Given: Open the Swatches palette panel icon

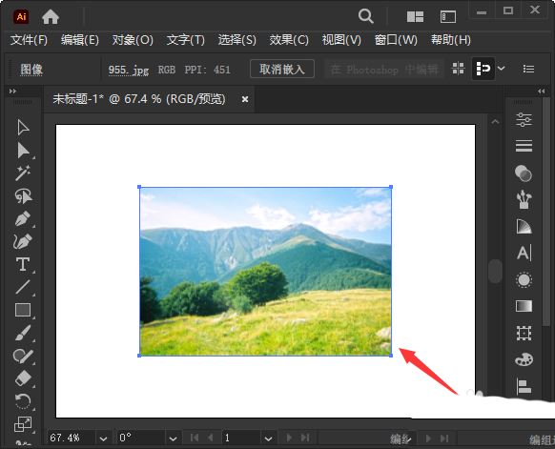Looking at the screenshot, I should point(524,359).
